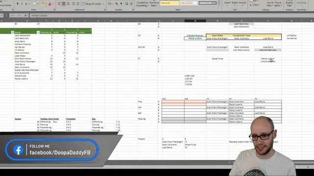Open the Sensitivity menu

point(301,3)
